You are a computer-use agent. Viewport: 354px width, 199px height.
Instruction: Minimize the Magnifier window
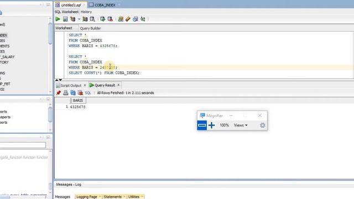[x=231, y=116]
